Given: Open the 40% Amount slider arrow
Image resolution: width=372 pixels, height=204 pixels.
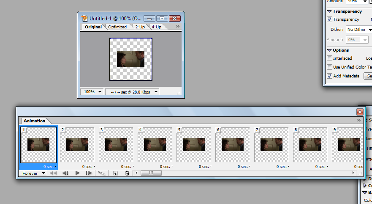Looking at the screenshot, I should point(365,1).
